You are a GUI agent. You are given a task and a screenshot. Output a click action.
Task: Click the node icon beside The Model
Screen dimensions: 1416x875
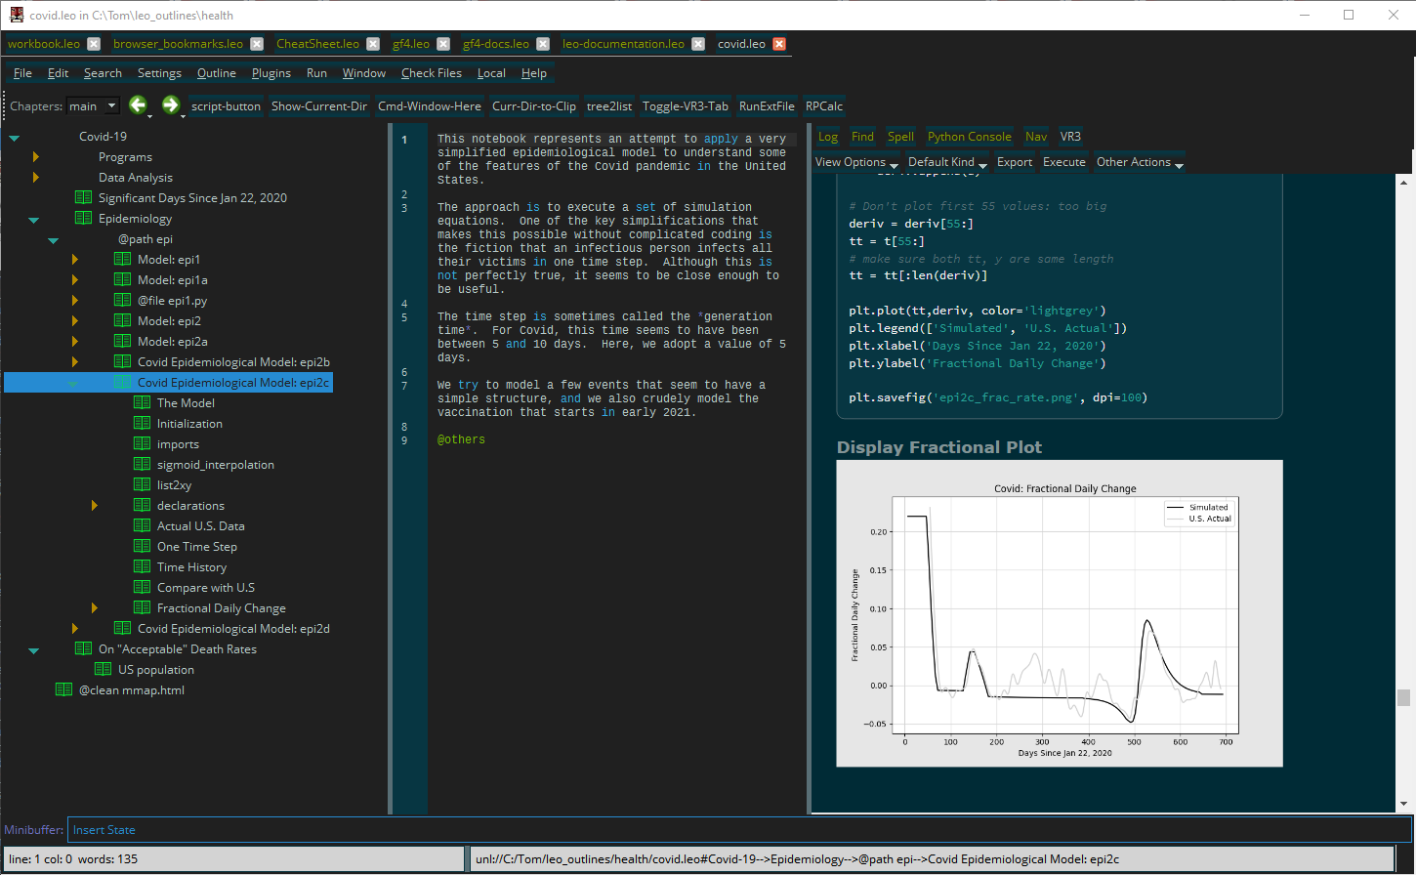(142, 403)
